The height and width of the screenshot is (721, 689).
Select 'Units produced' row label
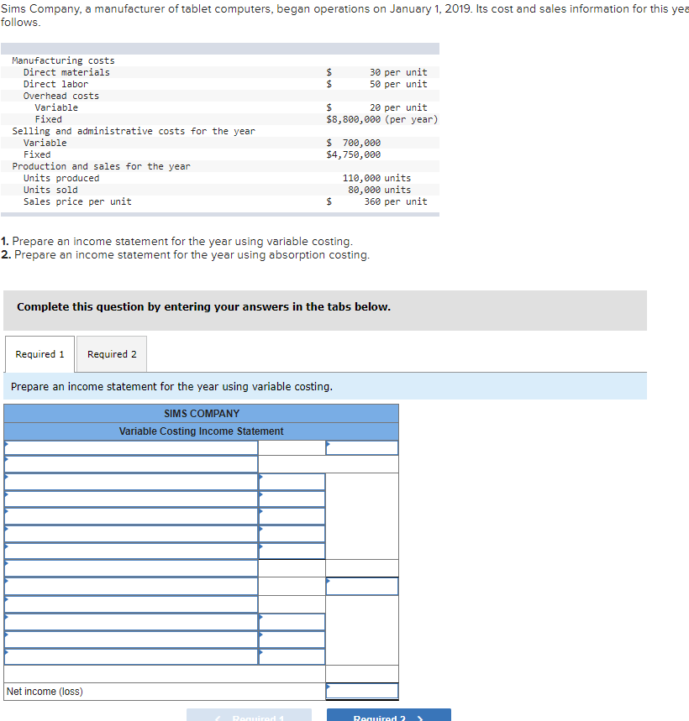tap(61, 178)
